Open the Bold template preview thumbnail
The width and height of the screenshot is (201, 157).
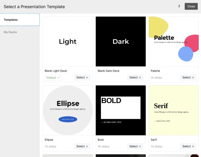[121, 110]
